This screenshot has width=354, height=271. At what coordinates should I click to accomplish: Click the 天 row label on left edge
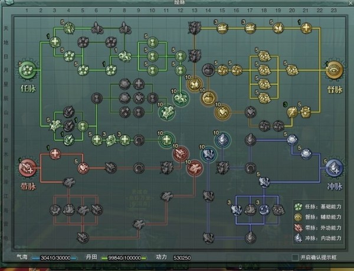coord(6,27)
